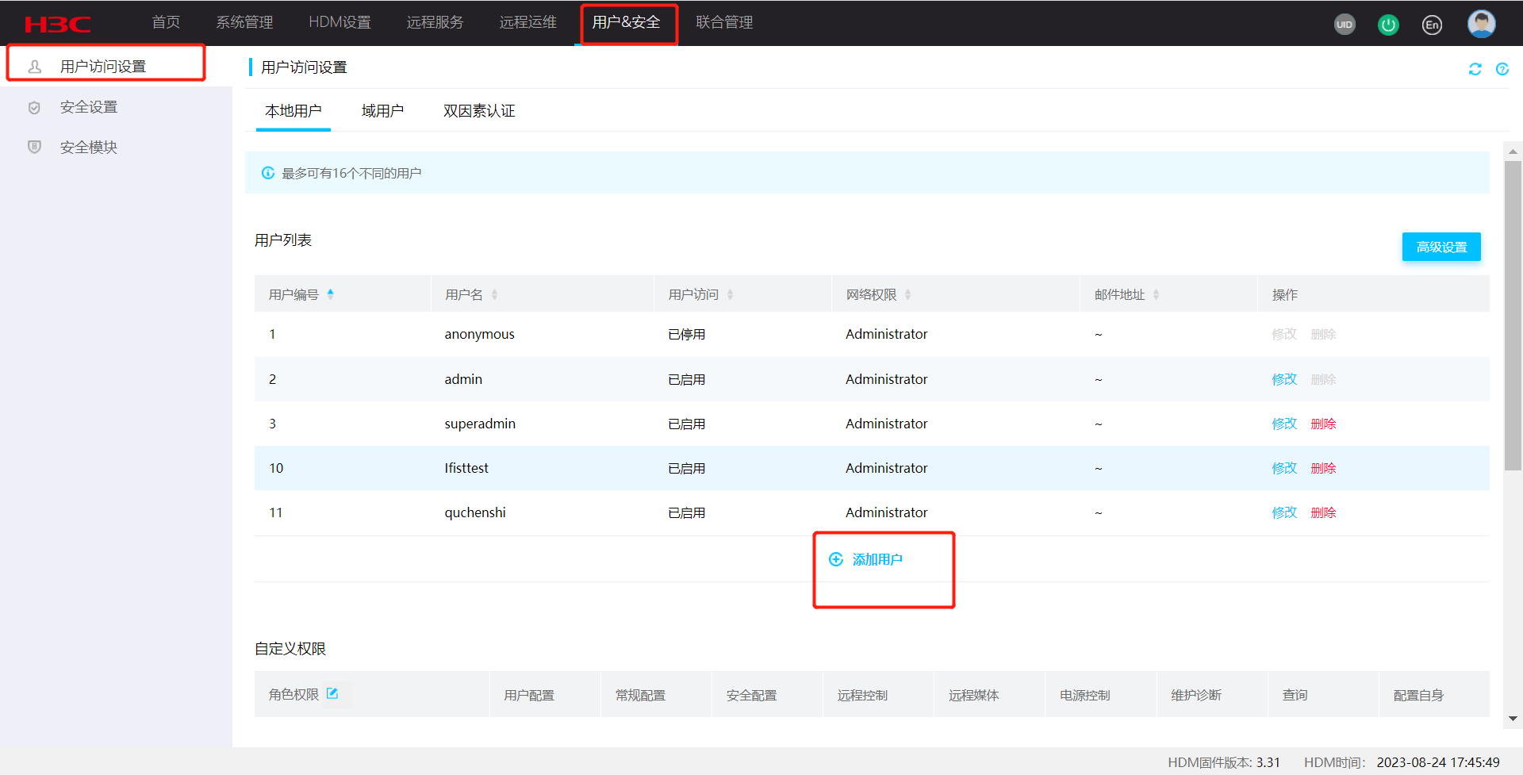The width and height of the screenshot is (1523, 775).
Task: Click the 查询 column header
Action: (x=1295, y=695)
